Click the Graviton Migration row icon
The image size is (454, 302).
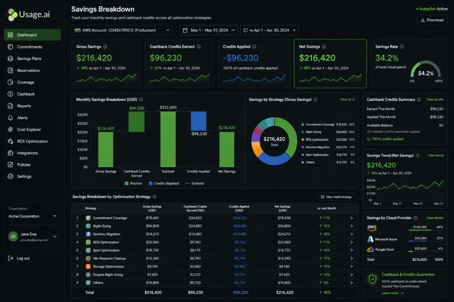coord(88,234)
